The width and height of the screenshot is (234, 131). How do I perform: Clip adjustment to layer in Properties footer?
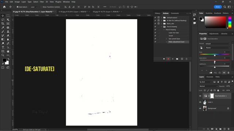[x=211, y=73]
